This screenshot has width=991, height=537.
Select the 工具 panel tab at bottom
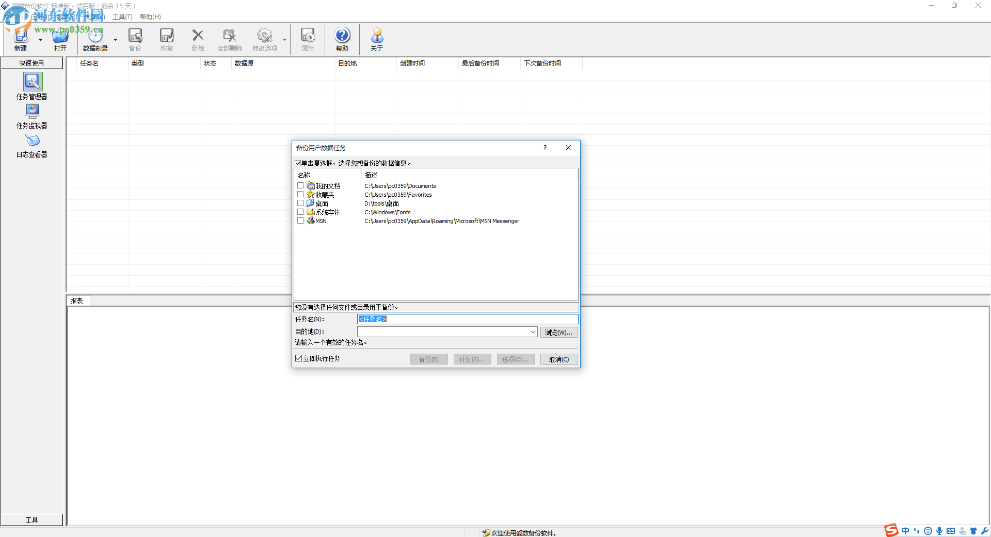pyautogui.click(x=32, y=520)
